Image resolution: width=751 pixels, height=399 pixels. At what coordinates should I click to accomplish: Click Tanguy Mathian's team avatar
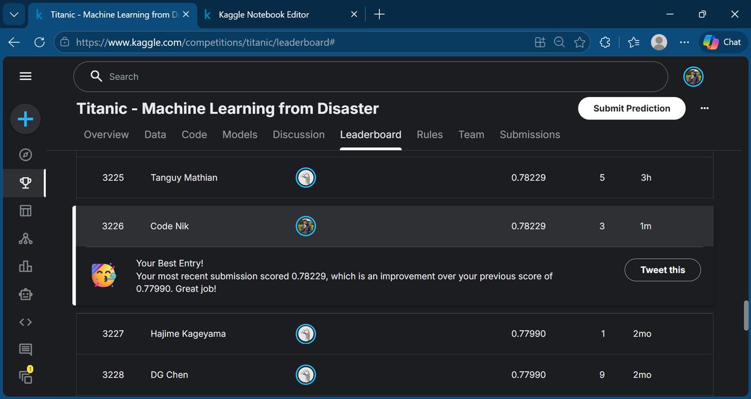coord(305,178)
